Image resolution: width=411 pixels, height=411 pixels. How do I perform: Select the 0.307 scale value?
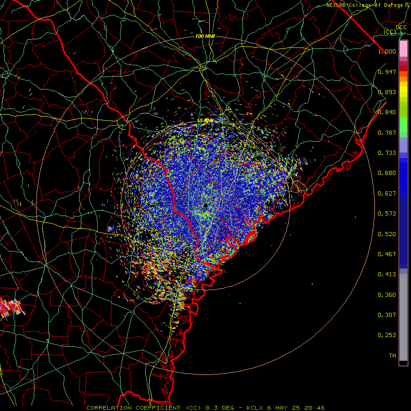click(387, 315)
